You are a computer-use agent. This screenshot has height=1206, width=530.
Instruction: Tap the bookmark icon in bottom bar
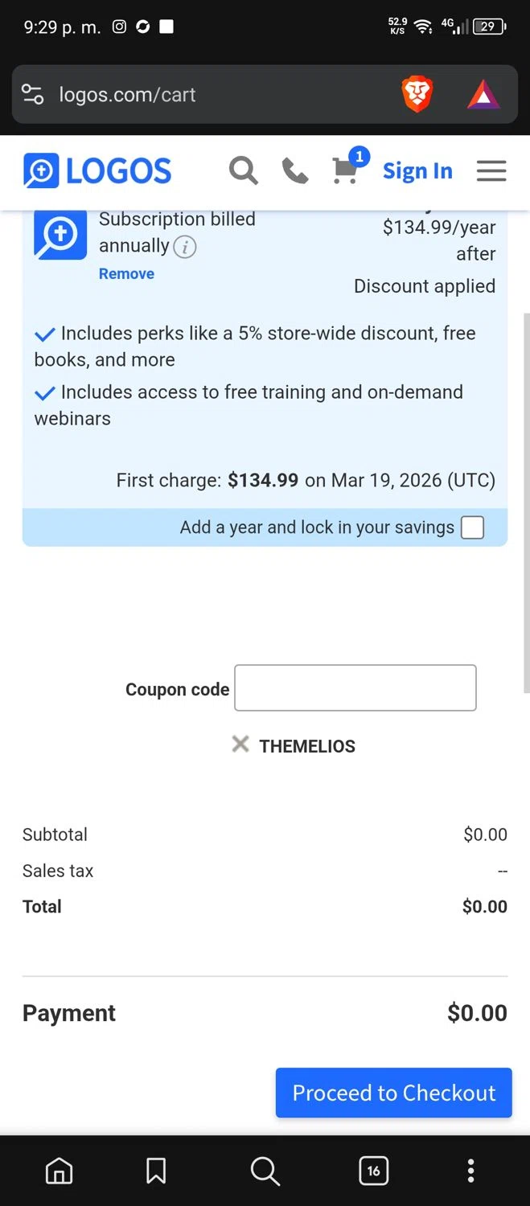(x=156, y=1171)
